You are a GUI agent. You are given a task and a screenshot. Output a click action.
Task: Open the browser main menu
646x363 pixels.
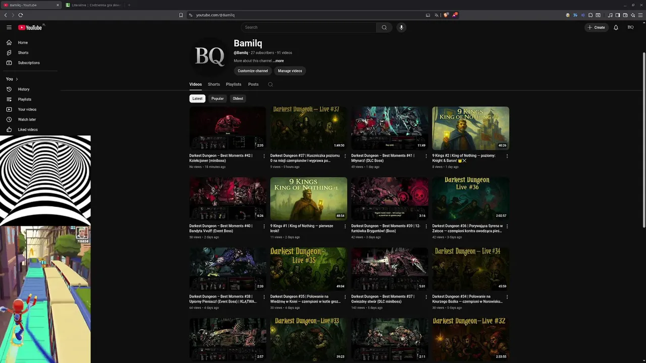640,15
